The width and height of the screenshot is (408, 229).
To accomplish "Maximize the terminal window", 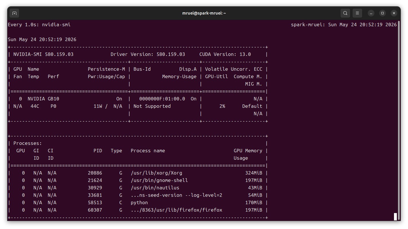I will [383, 13].
